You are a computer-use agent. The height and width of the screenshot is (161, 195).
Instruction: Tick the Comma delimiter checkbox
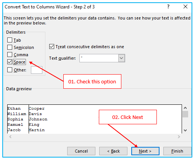(x=10, y=55)
